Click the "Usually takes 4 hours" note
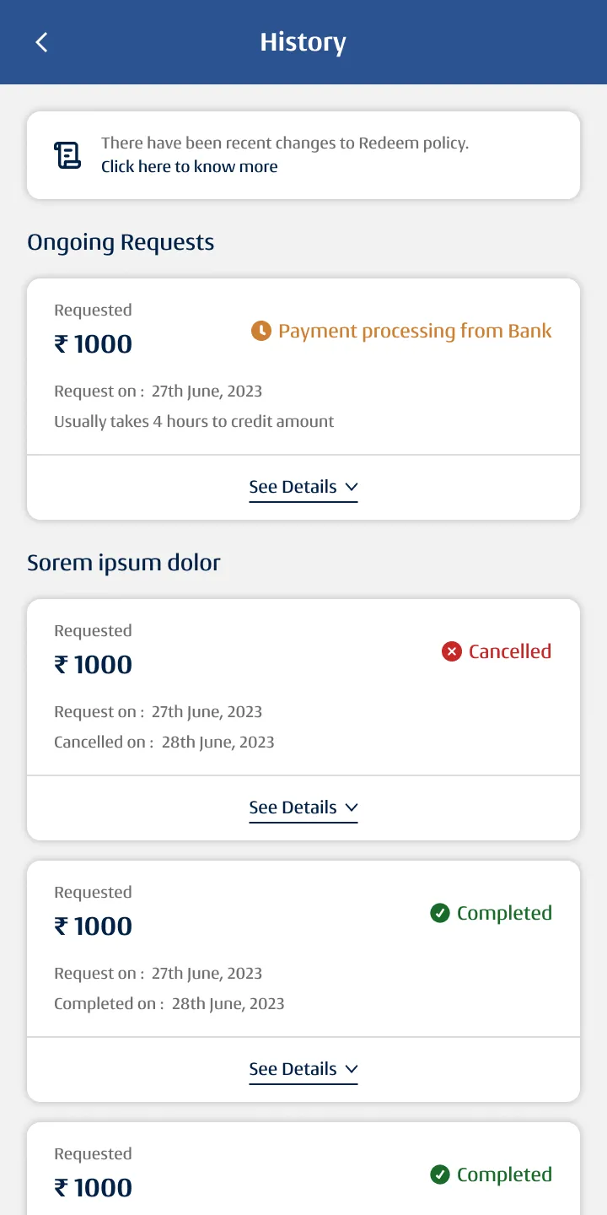The height and width of the screenshot is (1215, 607). 194,422
